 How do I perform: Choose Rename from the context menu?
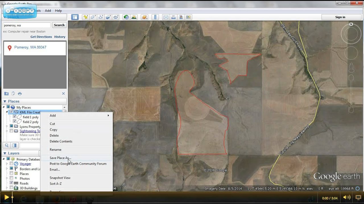[x=76, y=149]
